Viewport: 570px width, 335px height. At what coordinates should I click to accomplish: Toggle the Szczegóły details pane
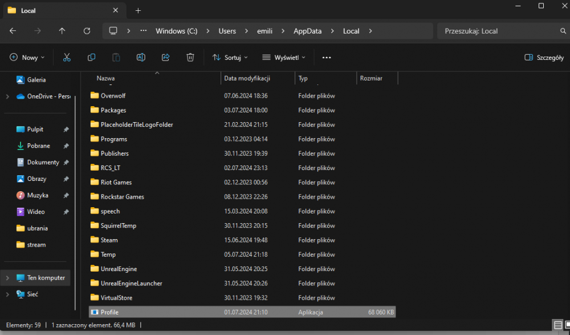click(544, 58)
